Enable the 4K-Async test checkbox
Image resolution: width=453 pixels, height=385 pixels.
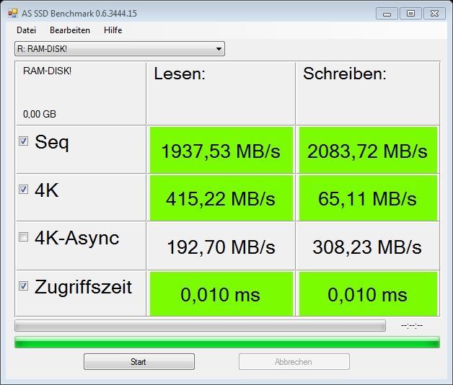tap(23, 236)
